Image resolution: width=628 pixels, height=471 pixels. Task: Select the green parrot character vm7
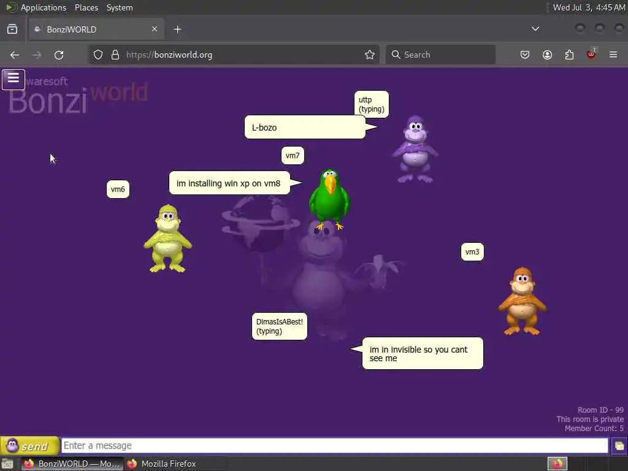[x=329, y=199]
